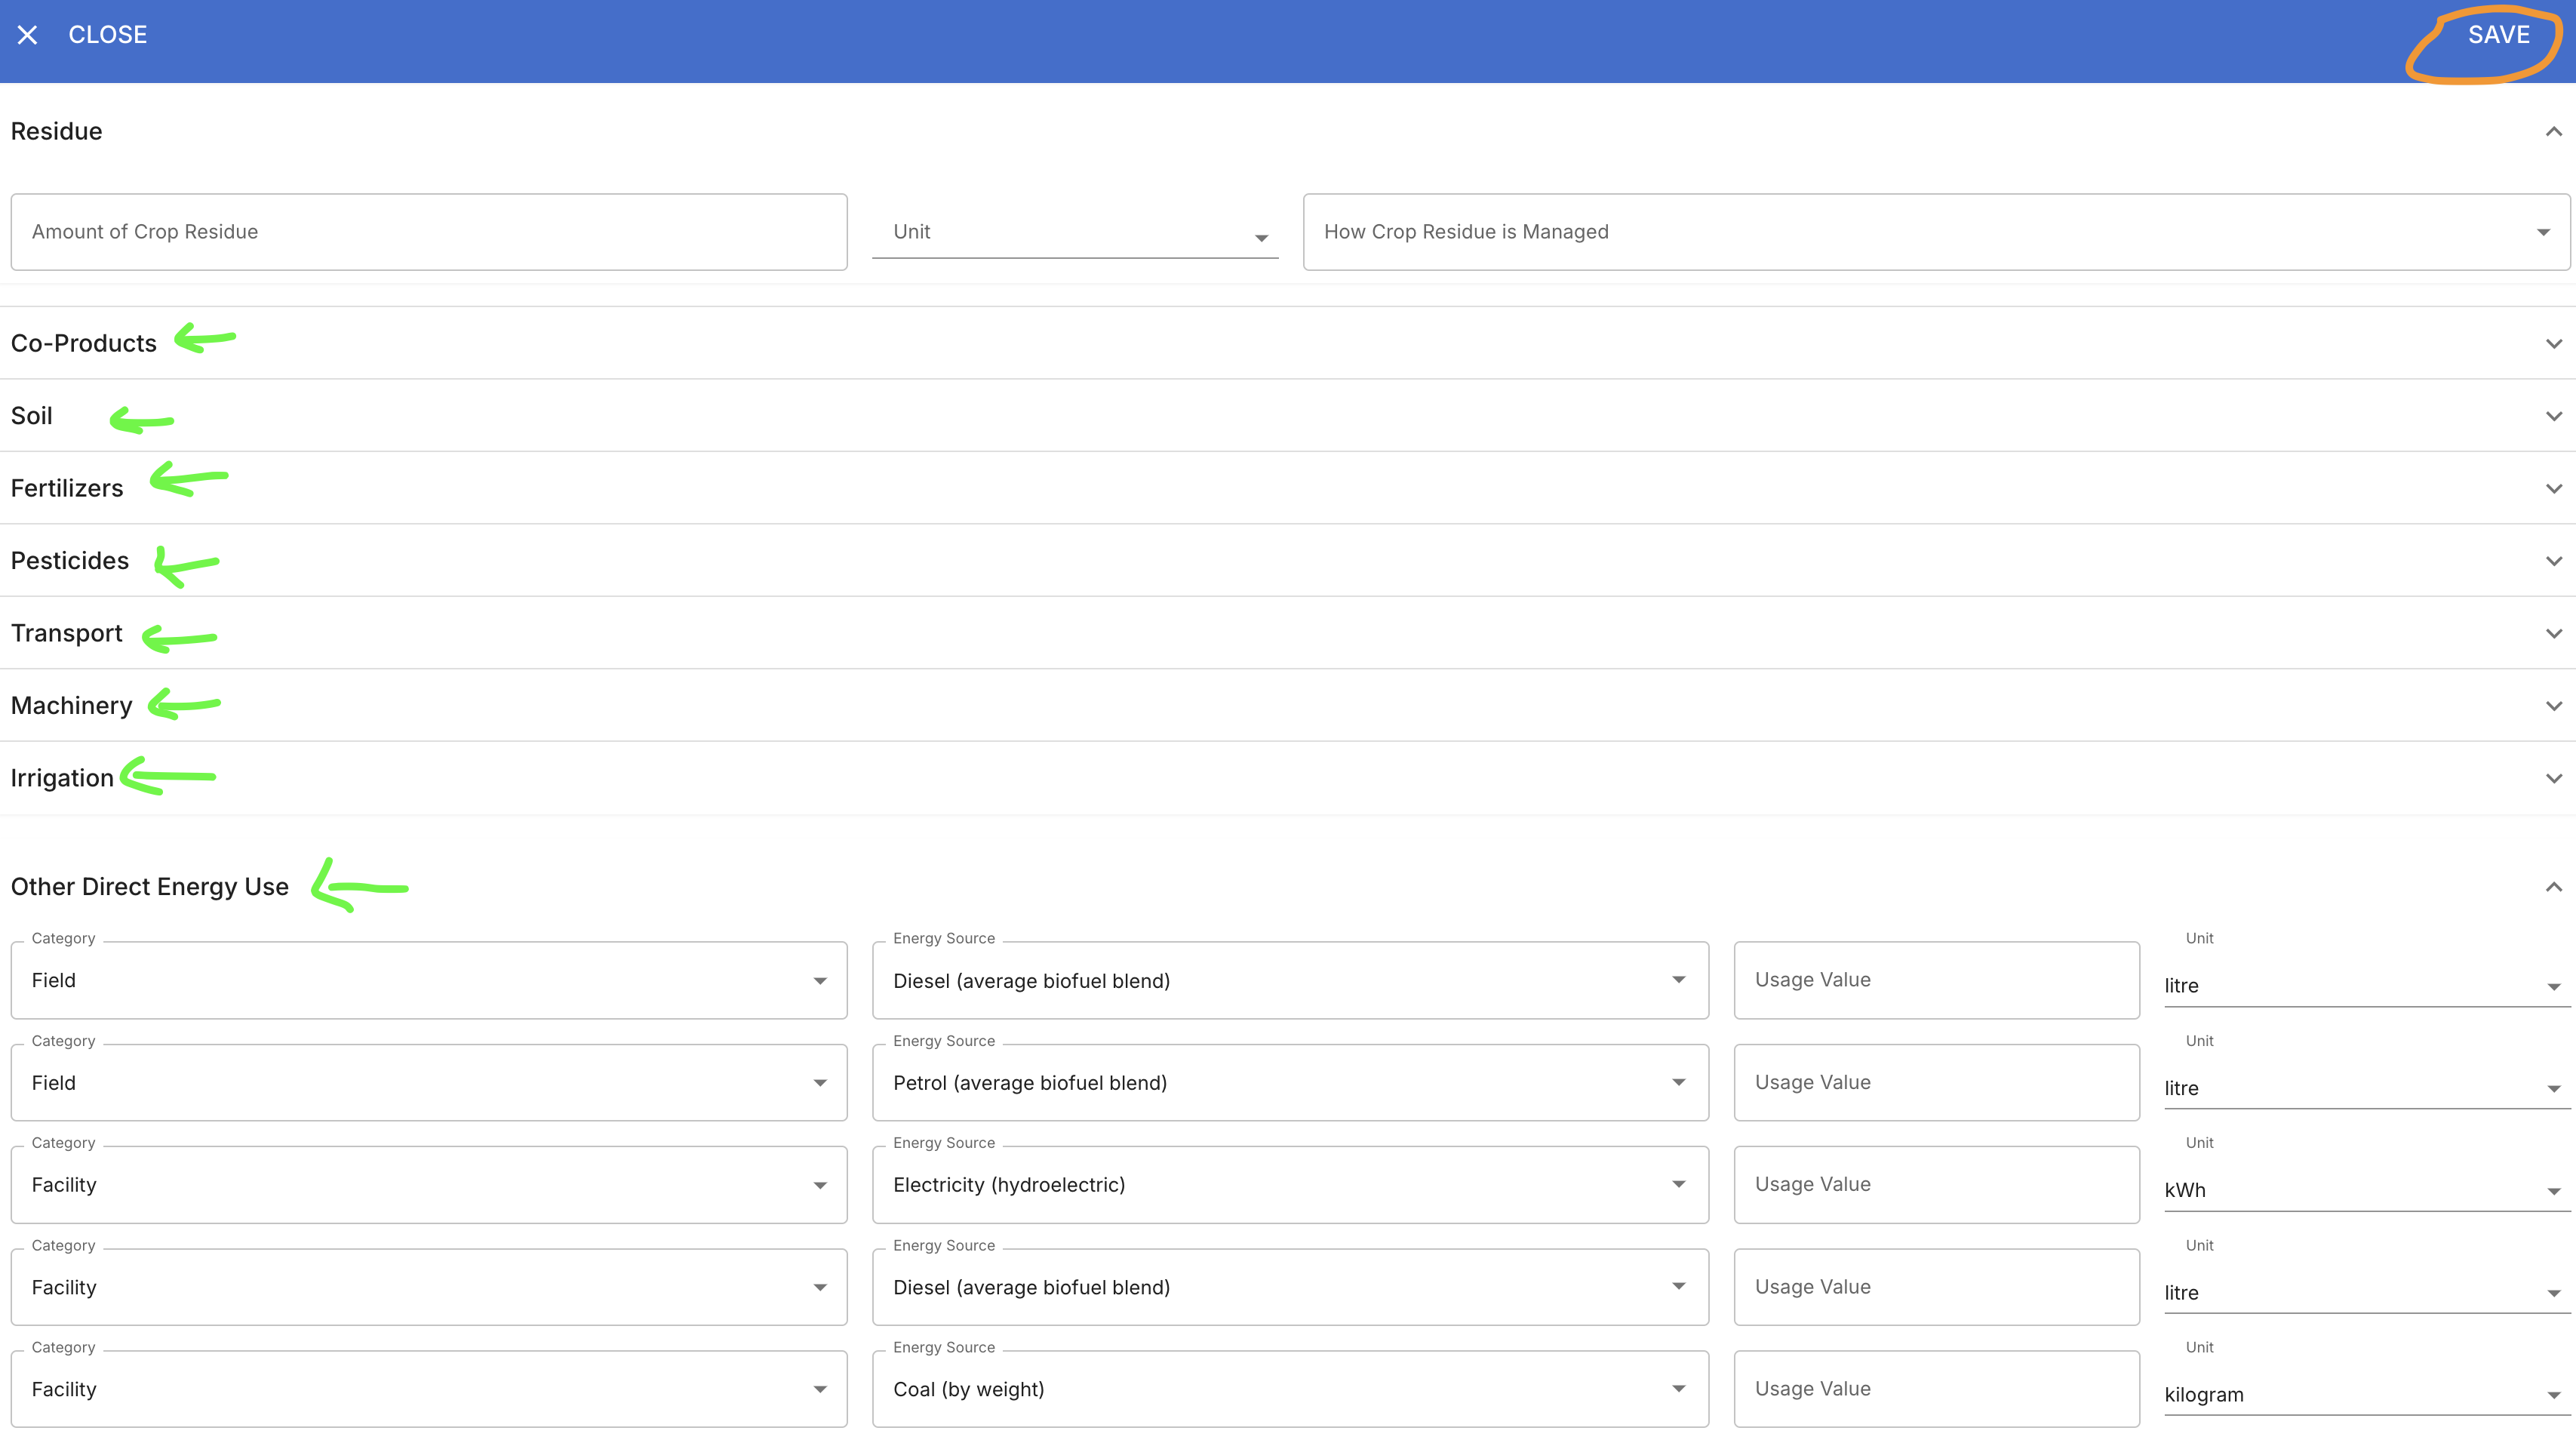
Task: Change the kWh unit dropdown
Action: (2365, 1190)
